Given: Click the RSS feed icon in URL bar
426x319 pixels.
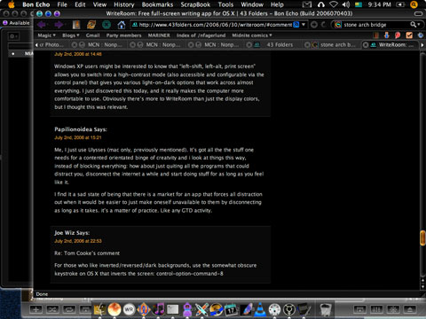Looking at the screenshot, I should (296, 25).
